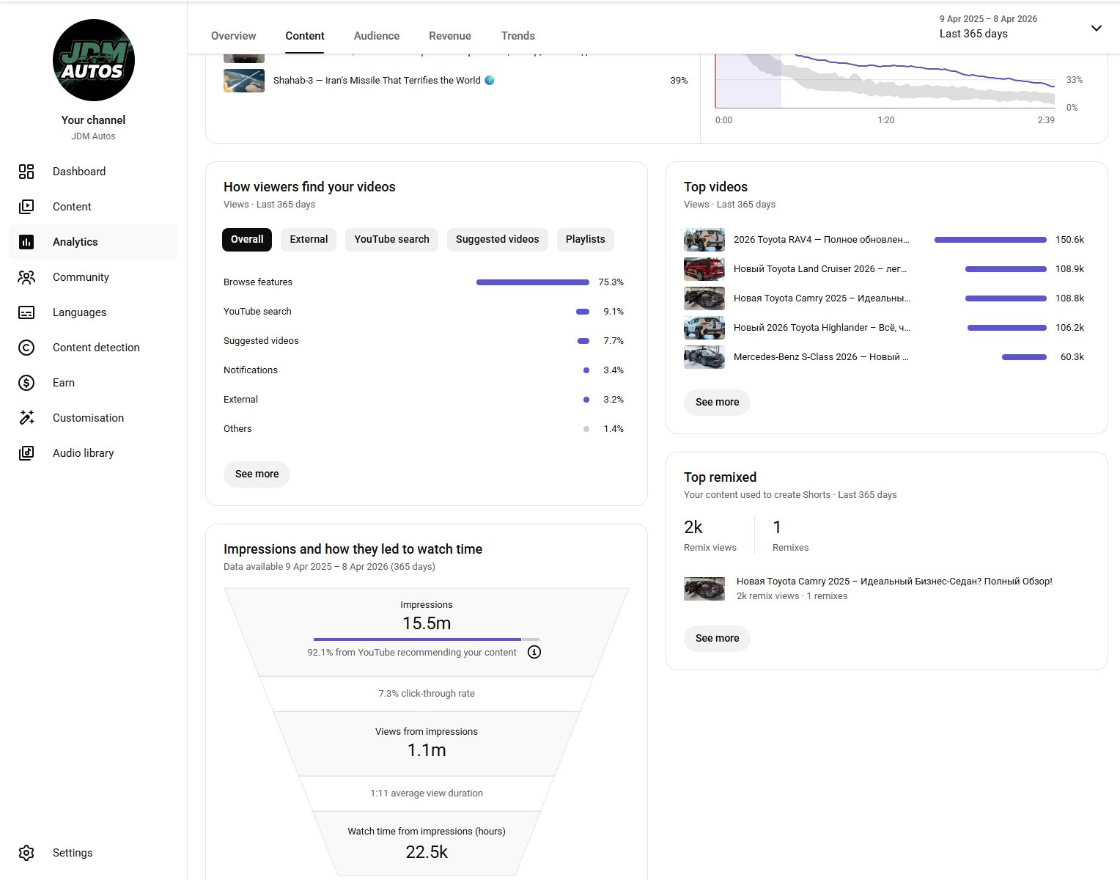1120x880 pixels.
Task: Open Languages using the subtitles icon
Action: click(x=26, y=312)
